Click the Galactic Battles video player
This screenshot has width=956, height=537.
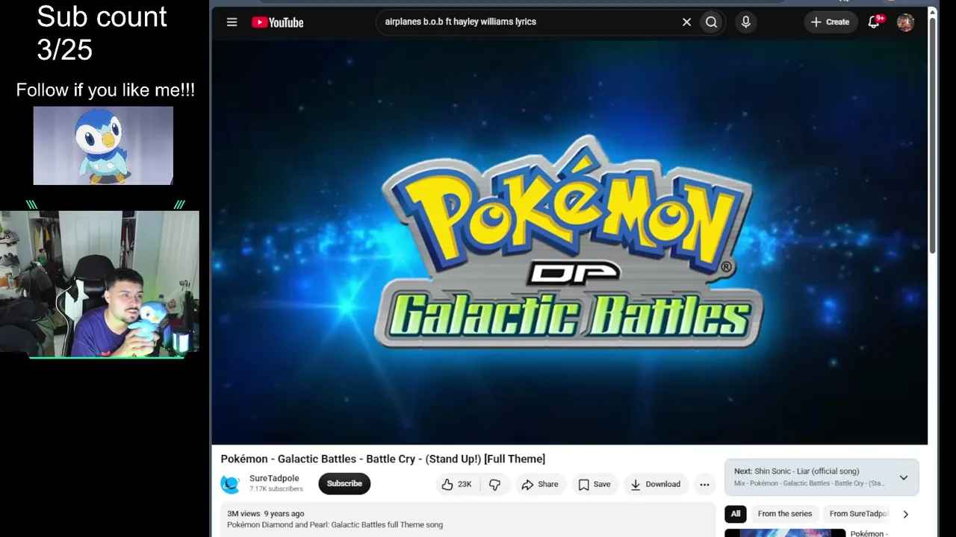pyautogui.click(x=569, y=242)
